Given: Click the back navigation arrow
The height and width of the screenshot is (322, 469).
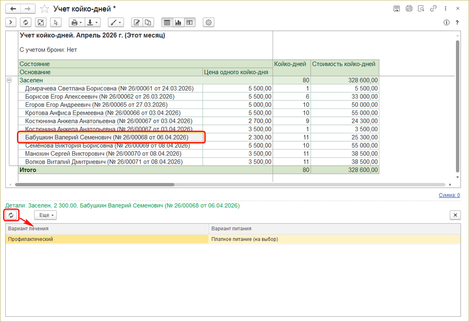Looking at the screenshot, I should (x=12, y=9).
